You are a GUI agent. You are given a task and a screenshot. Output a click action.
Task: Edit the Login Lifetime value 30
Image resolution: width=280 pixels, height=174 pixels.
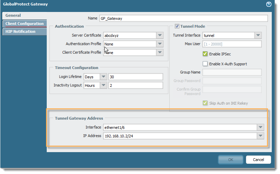point(136,77)
